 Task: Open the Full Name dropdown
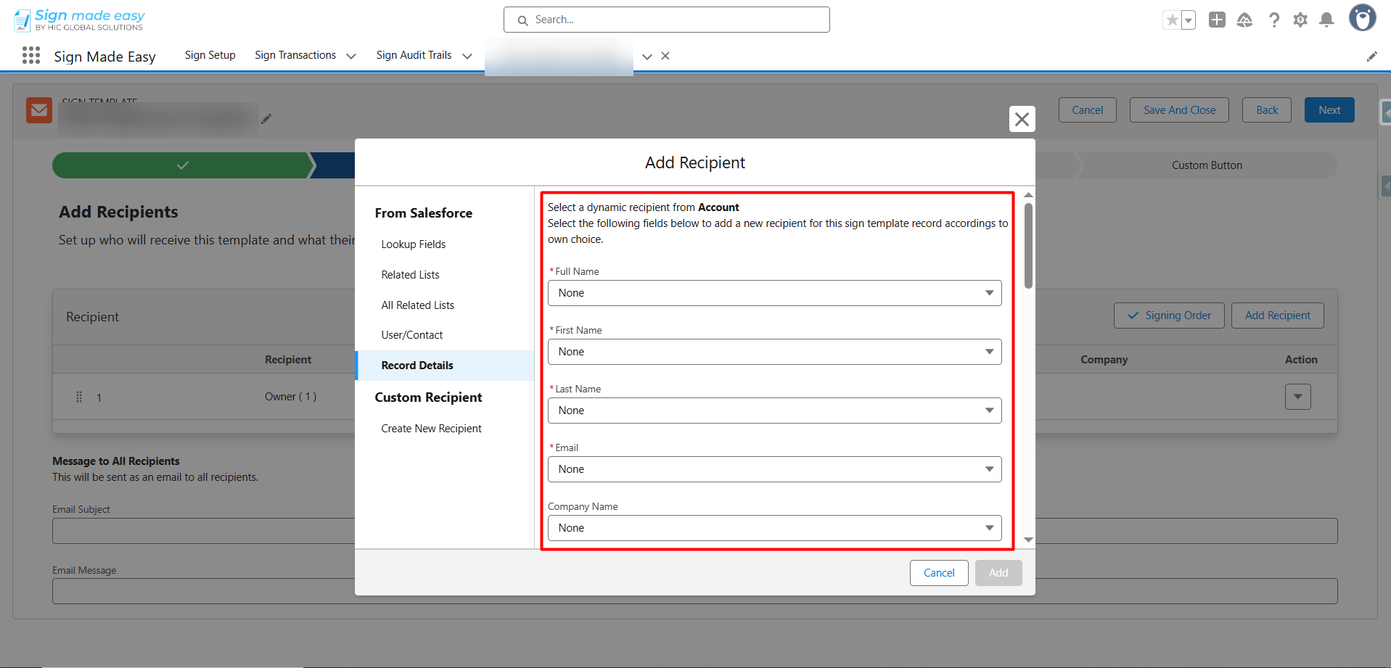point(774,293)
